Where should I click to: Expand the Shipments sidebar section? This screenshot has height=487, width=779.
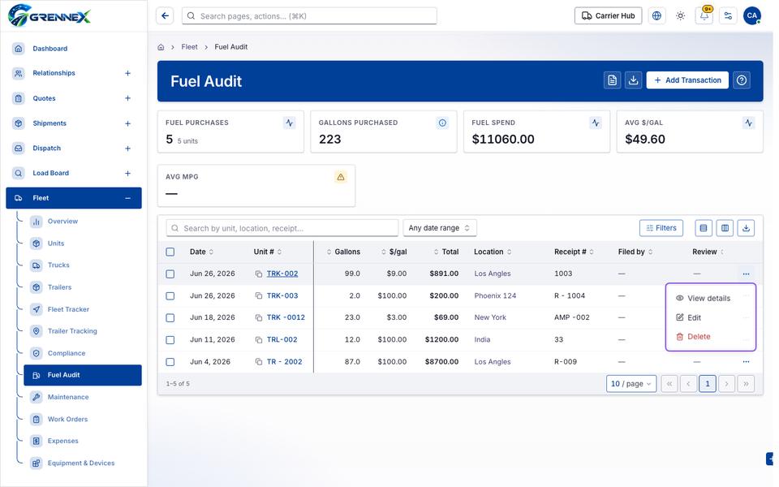127,123
